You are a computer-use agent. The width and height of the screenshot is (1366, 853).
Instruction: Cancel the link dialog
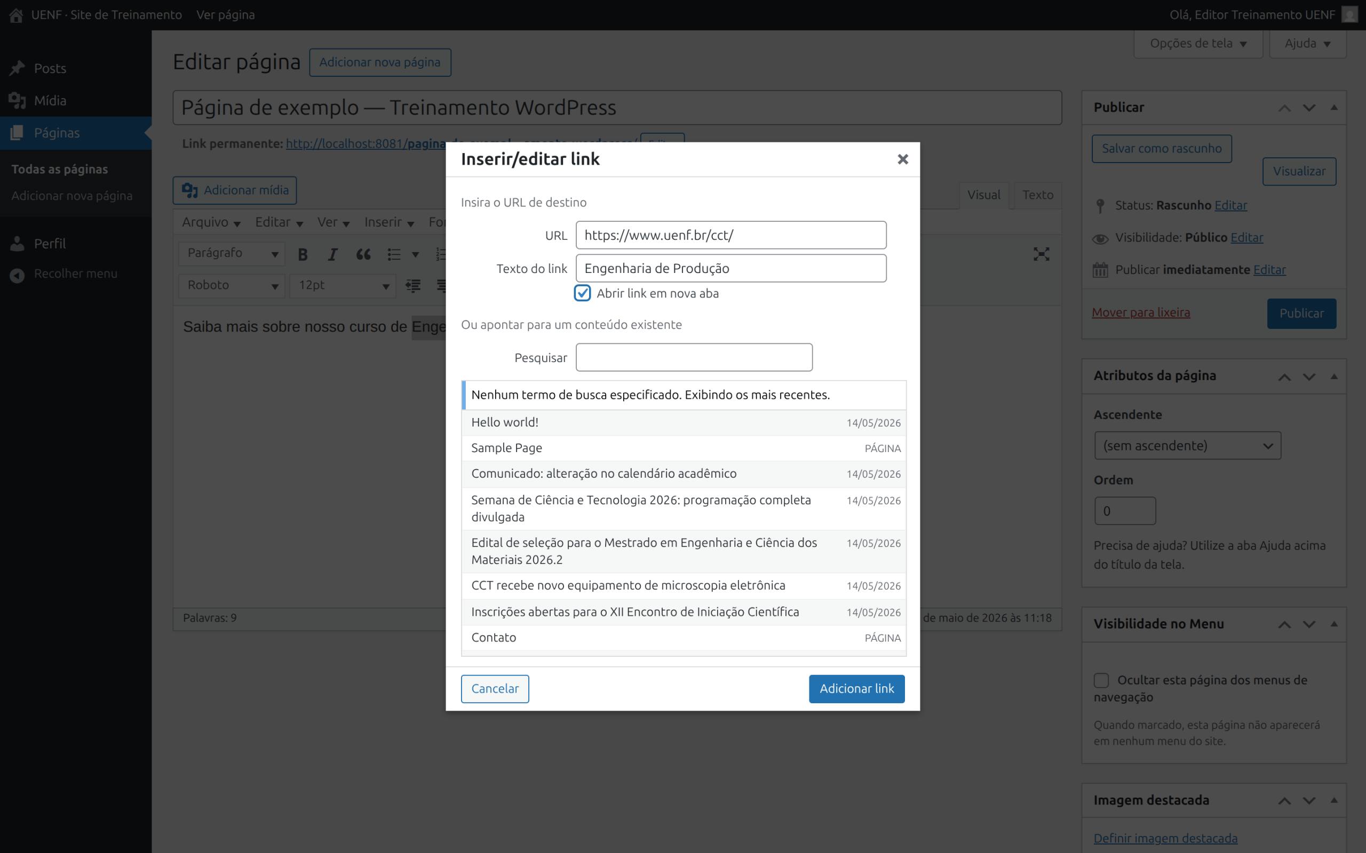(x=495, y=689)
